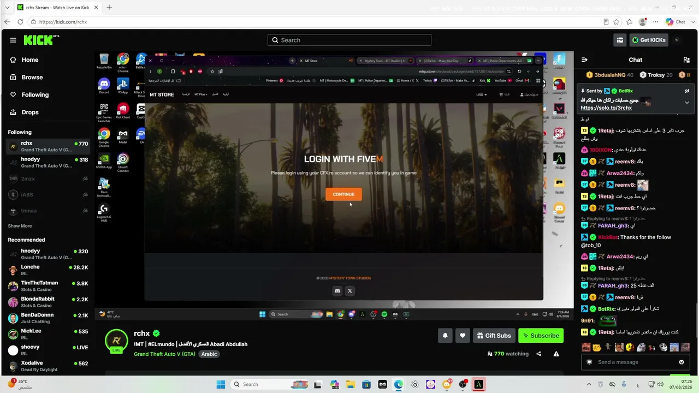The image size is (699, 393).
Task: Report the stream via warning icon
Action: tap(556, 354)
